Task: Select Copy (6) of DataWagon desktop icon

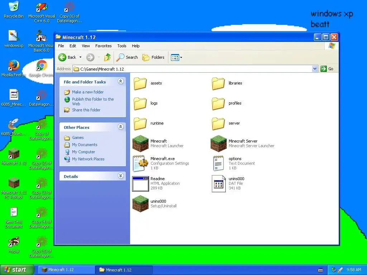Action: (69, 13)
